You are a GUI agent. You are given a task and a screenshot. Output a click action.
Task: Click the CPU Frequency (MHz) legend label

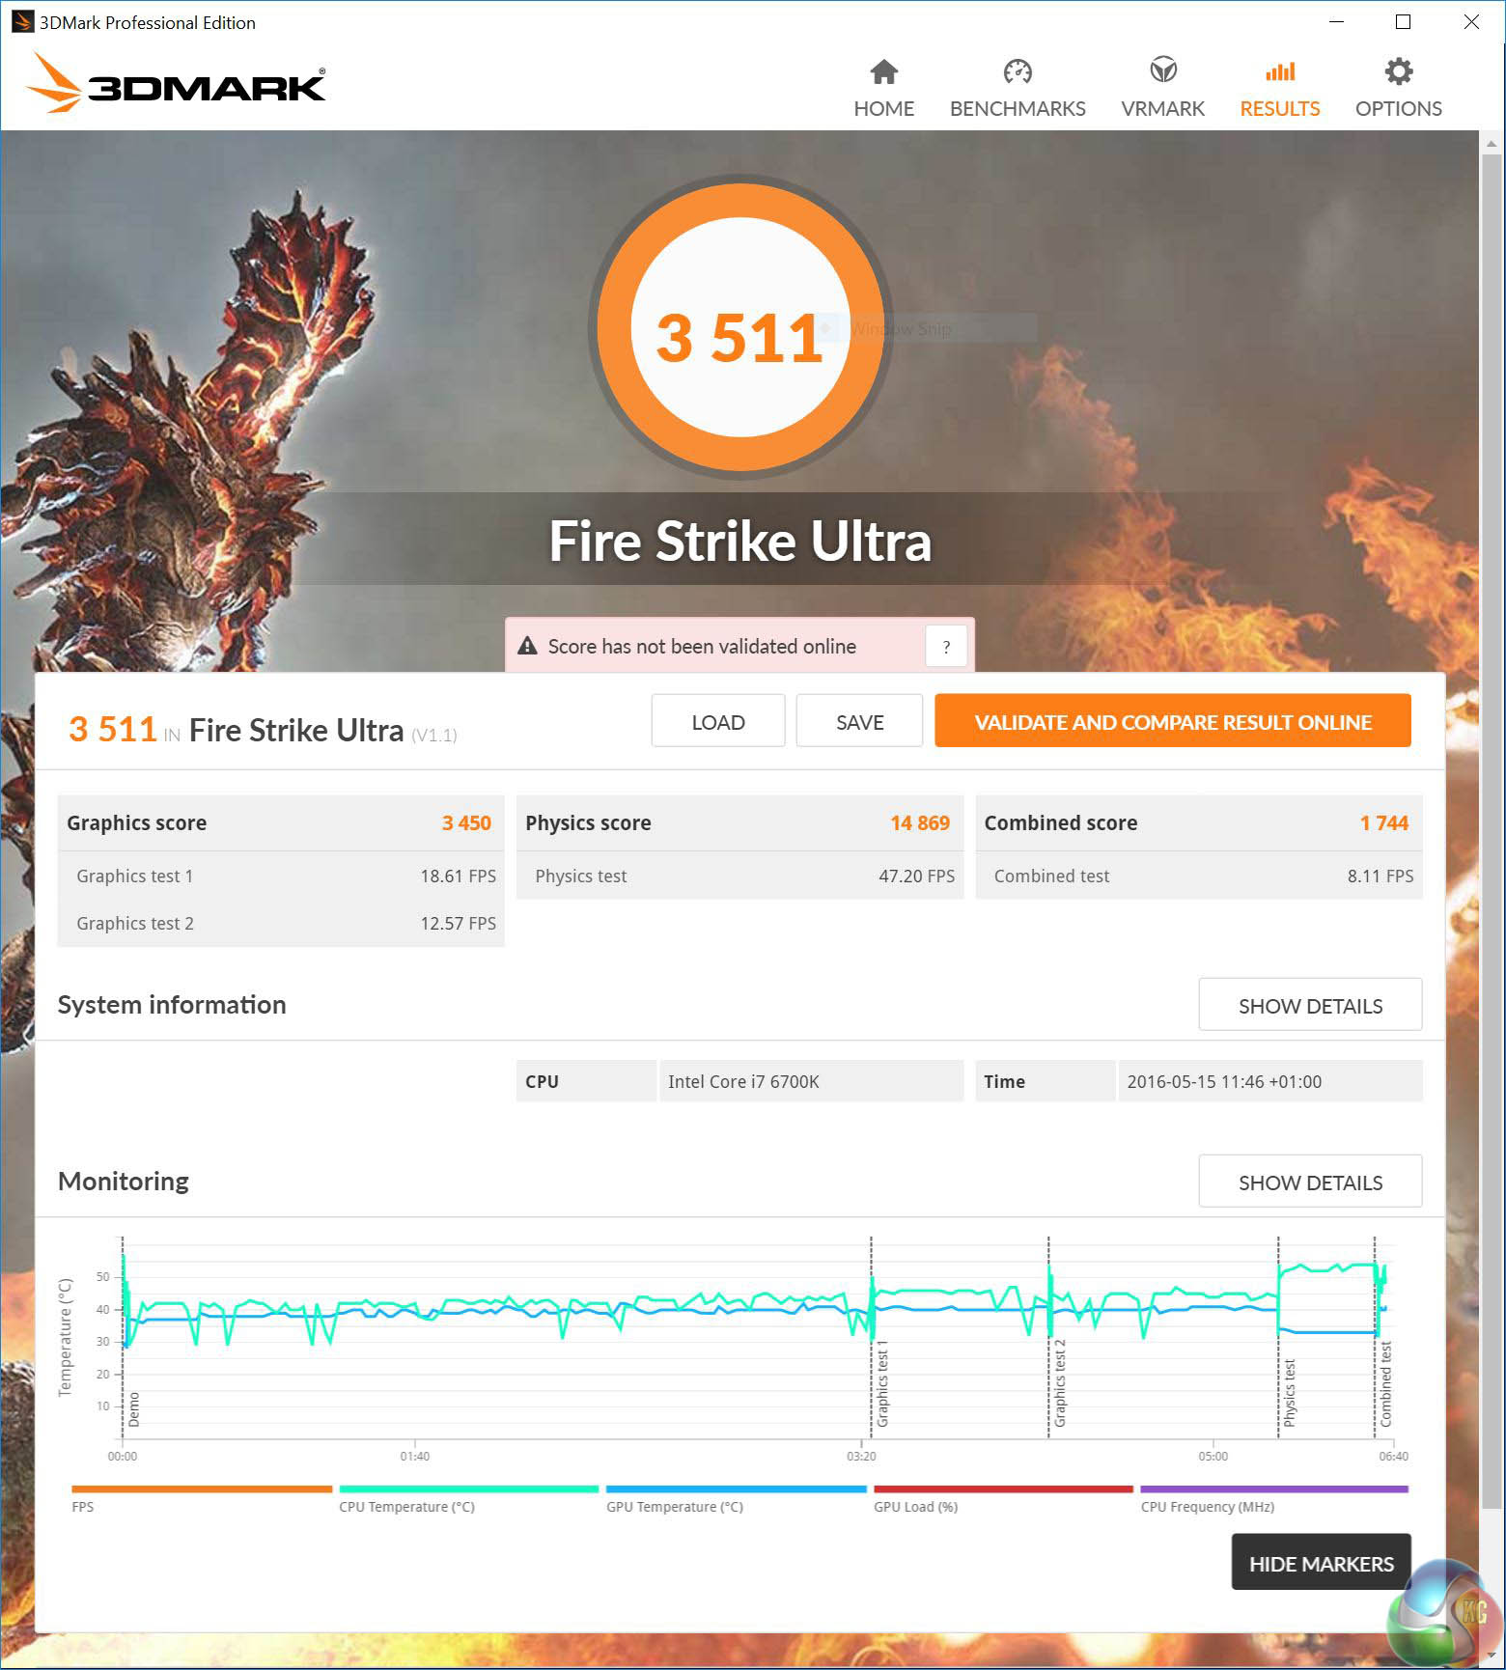(x=1208, y=1506)
